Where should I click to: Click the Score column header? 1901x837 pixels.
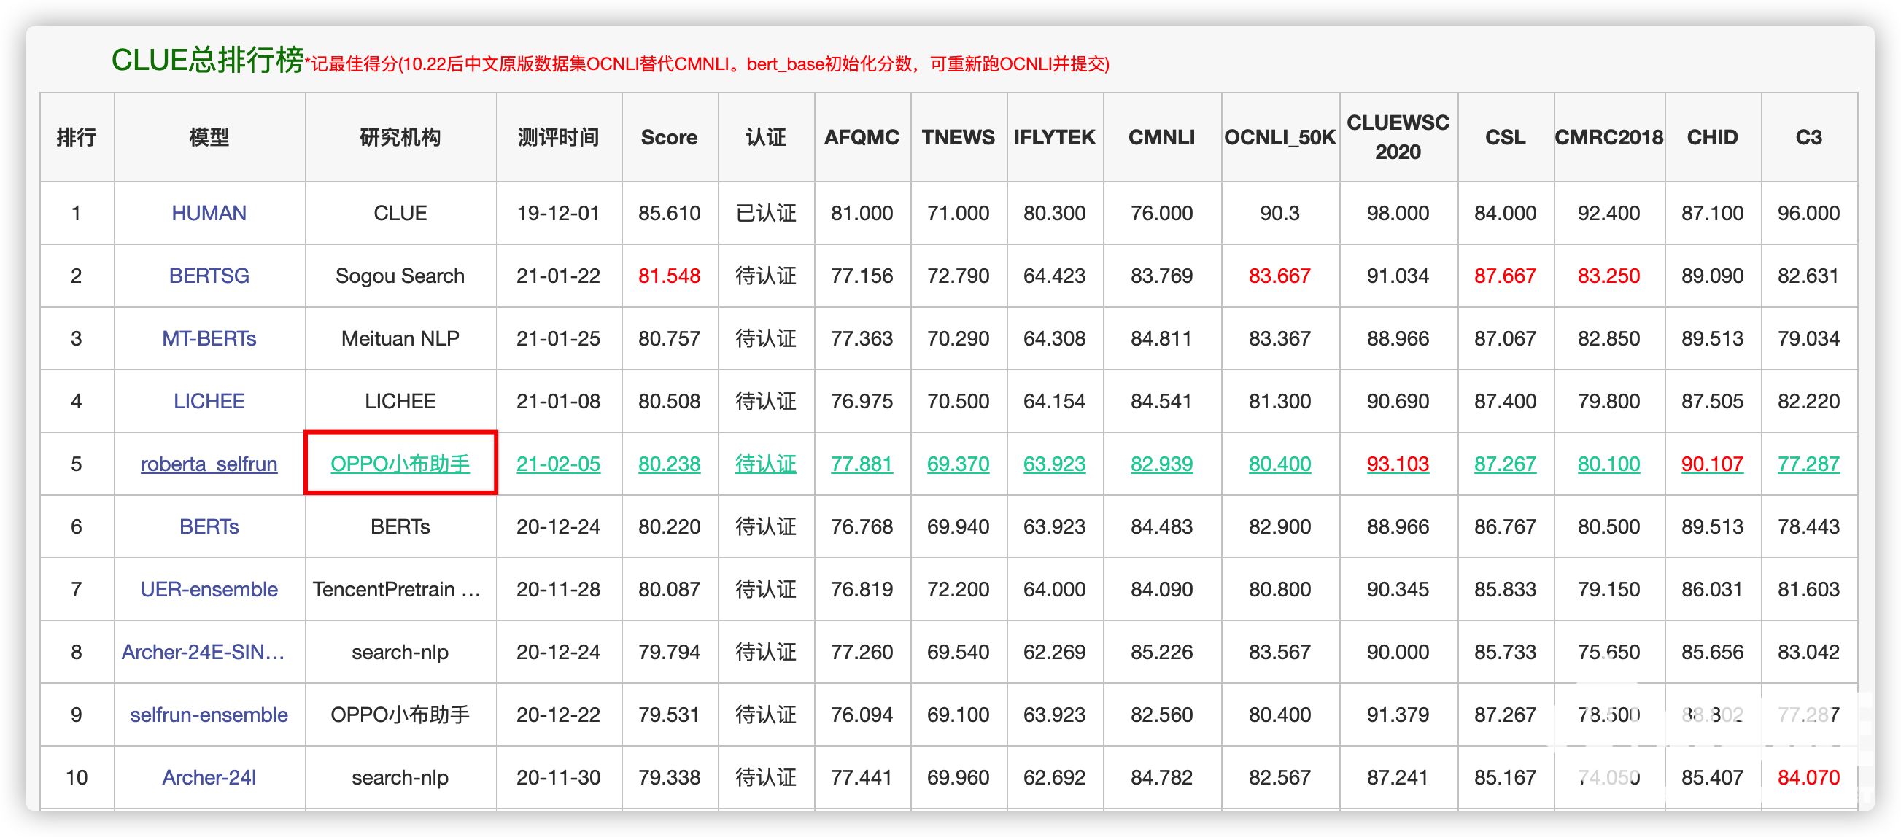click(669, 137)
